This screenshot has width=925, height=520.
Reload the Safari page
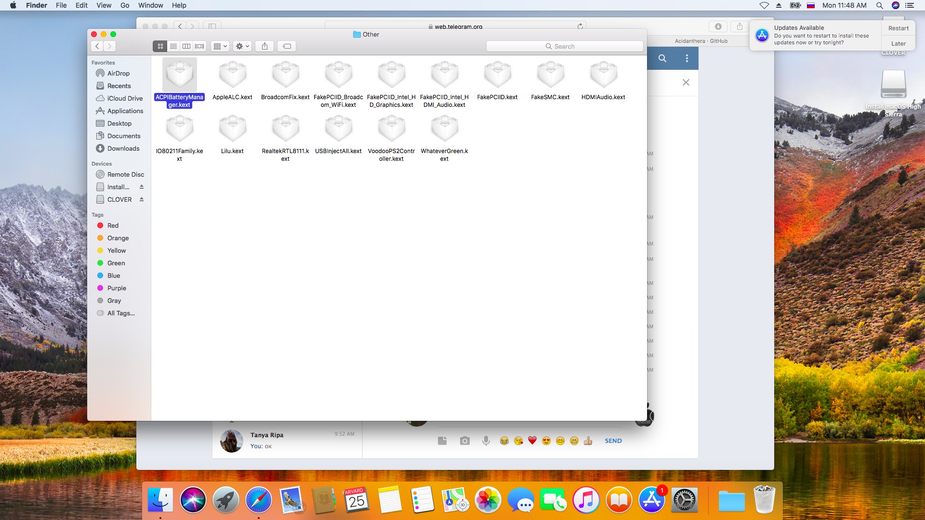(x=580, y=26)
